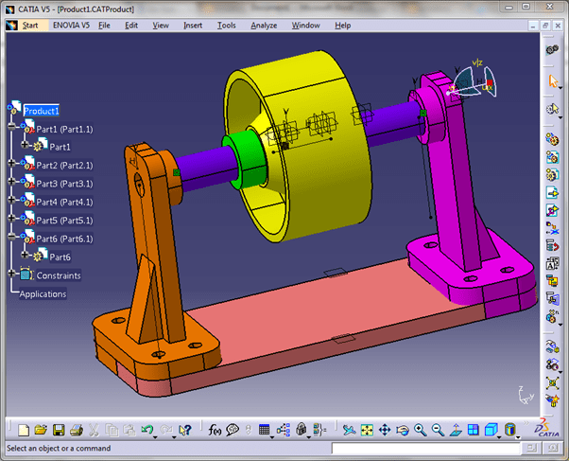569x461 pixels.
Task: Select the Pan view tool
Action: click(x=385, y=431)
